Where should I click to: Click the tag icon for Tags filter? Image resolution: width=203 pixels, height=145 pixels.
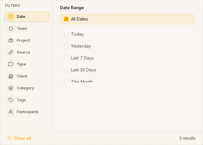coord(11,100)
